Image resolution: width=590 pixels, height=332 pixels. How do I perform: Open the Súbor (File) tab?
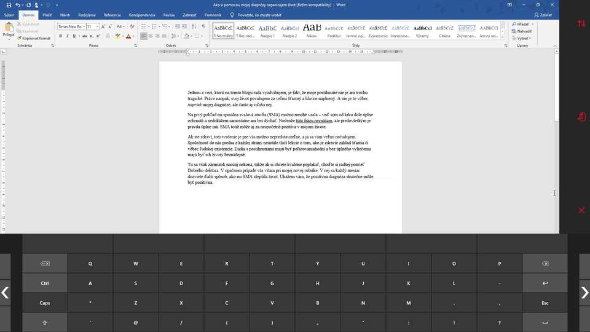click(9, 15)
